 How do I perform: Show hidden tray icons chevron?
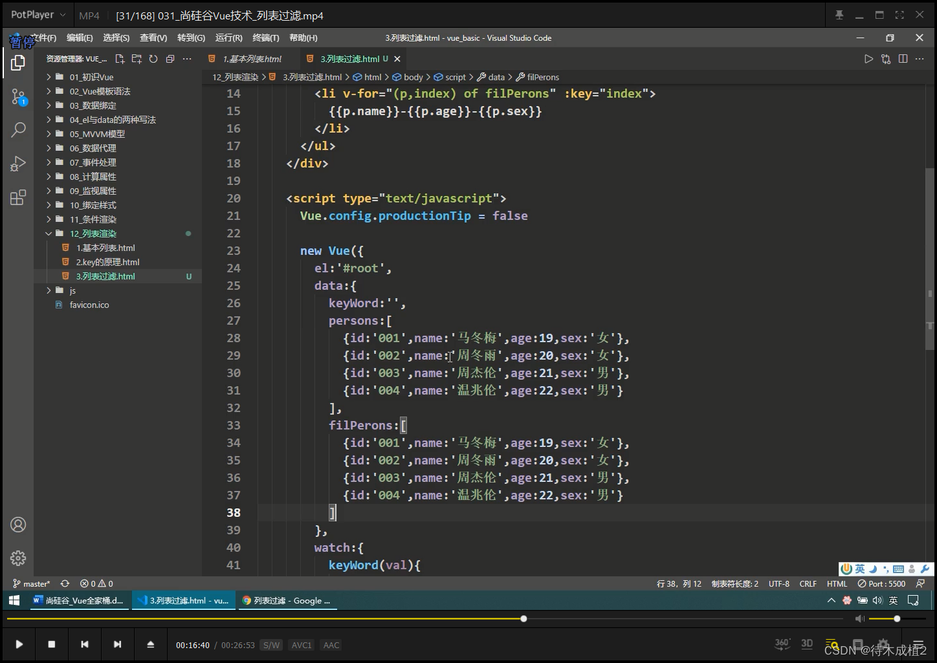(832, 600)
